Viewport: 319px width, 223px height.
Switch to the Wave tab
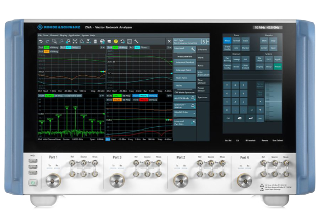[x=203, y=58]
